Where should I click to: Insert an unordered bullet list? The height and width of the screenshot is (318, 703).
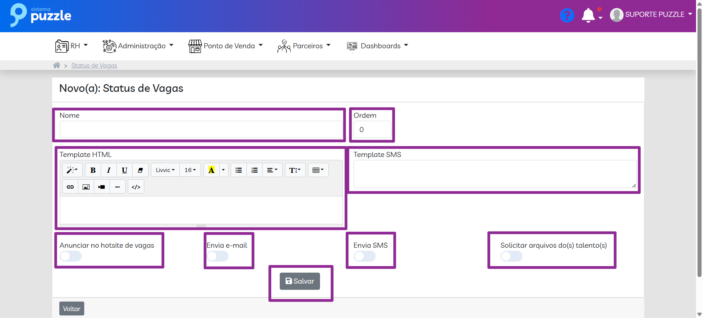(x=239, y=170)
